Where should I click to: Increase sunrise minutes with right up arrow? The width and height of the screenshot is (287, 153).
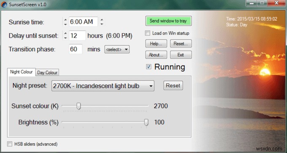102,19
